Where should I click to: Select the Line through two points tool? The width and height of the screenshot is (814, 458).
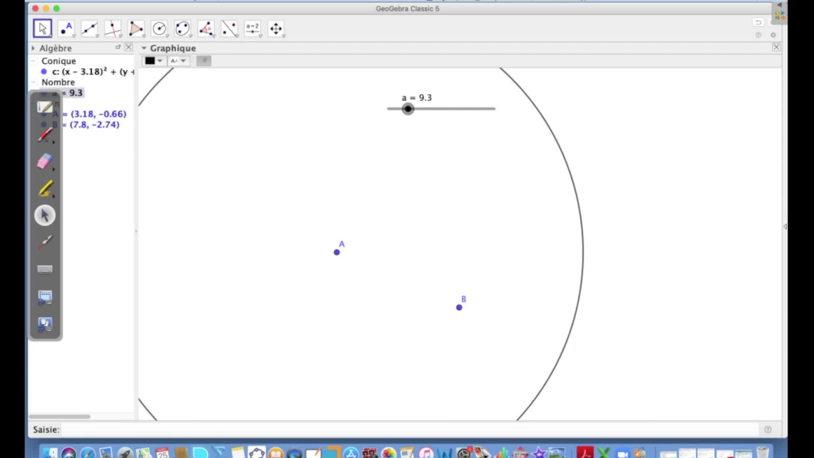(x=89, y=28)
